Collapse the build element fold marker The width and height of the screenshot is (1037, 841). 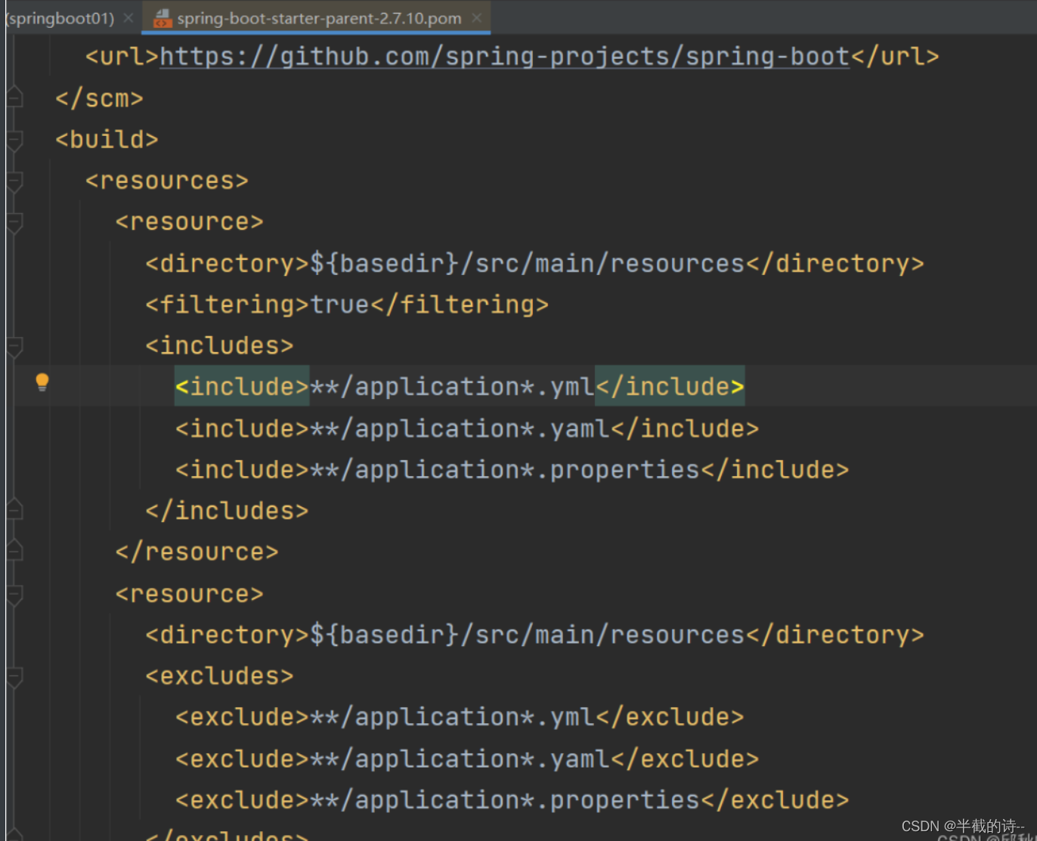[x=15, y=139]
